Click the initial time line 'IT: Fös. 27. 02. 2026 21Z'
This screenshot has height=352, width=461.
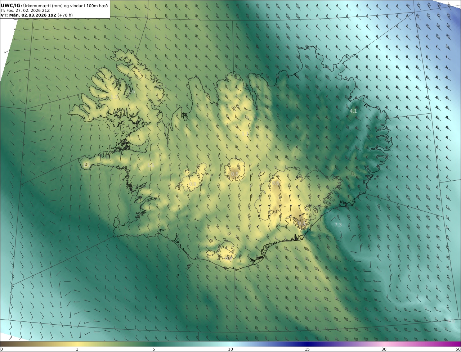[25, 10]
